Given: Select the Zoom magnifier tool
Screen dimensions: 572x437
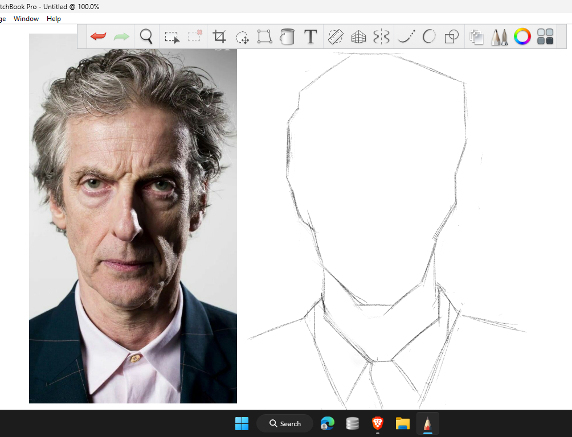Looking at the screenshot, I should 146,36.
